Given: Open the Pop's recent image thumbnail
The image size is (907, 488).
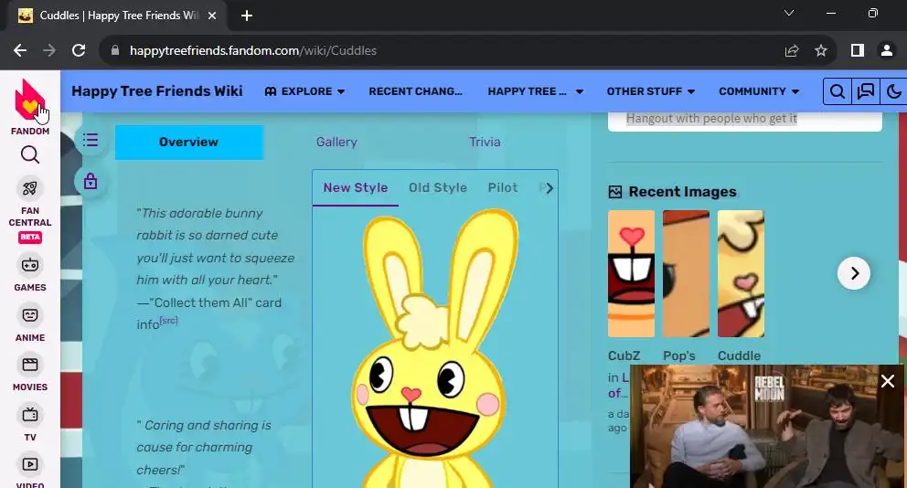Looking at the screenshot, I should [686, 273].
